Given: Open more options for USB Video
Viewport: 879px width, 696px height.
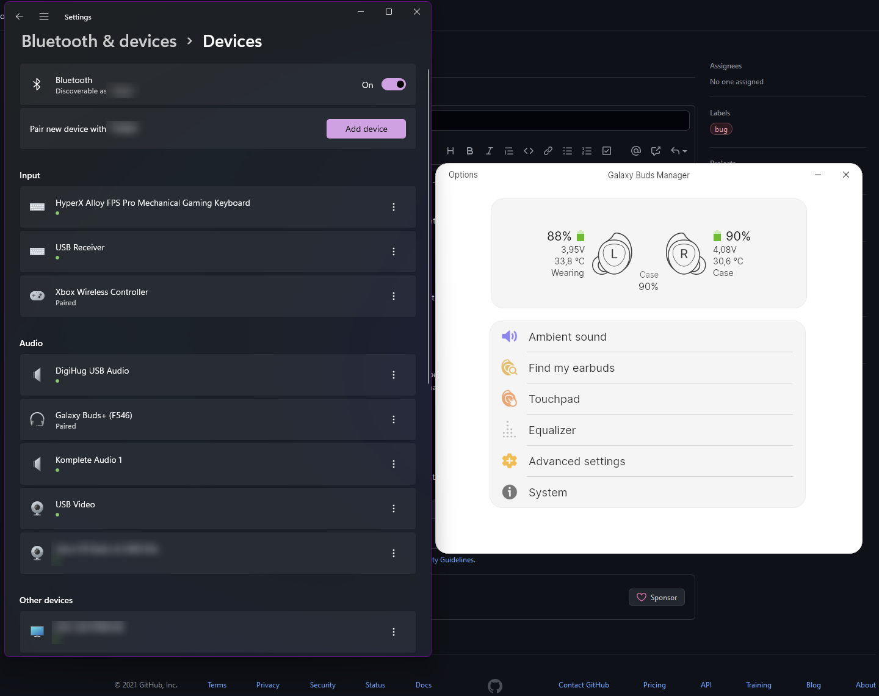Looking at the screenshot, I should coord(394,509).
